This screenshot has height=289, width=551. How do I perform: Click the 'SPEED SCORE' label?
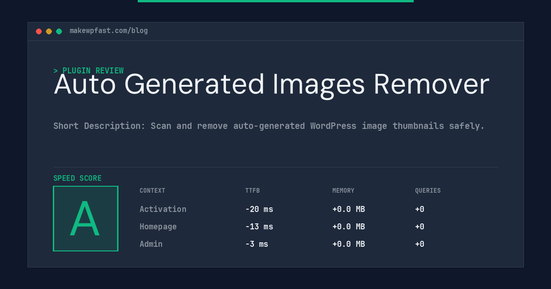(x=78, y=178)
